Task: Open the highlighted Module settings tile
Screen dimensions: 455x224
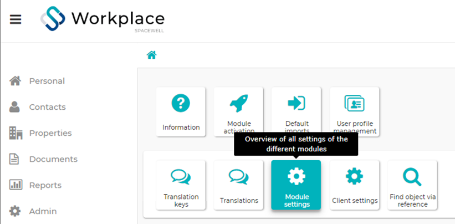Action: coord(296,185)
